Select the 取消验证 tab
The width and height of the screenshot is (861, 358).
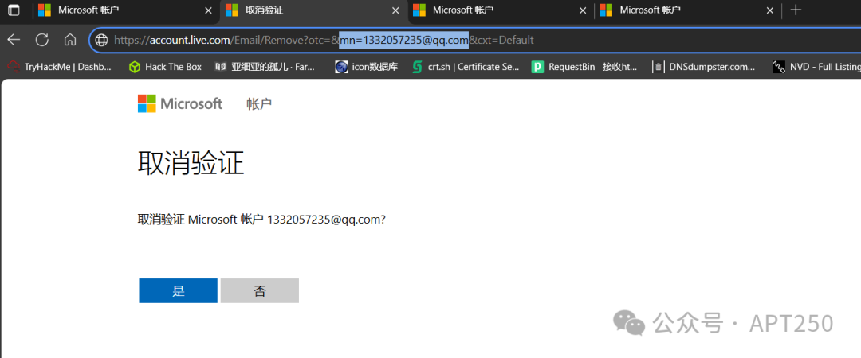click(x=313, y=10)
